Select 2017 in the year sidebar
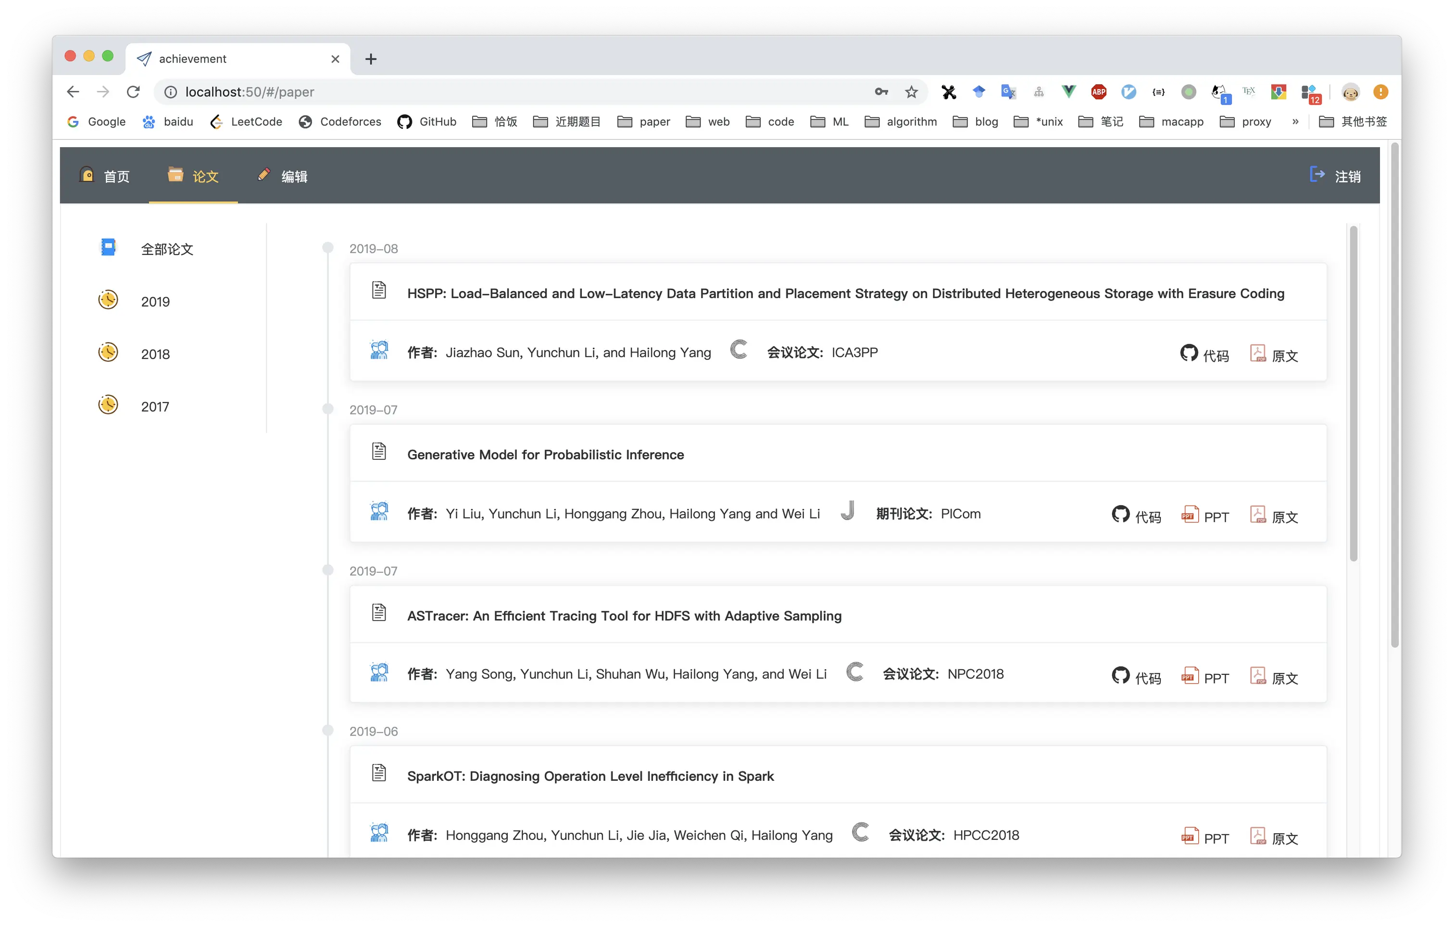The width and height of the screenshot is (1454, 927). 155,406
